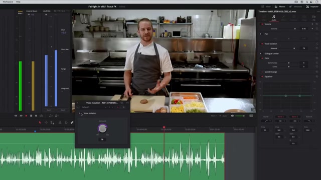The width and height of the screenshot is (321, 180).
Task: Click the amount value field below knob
Action: 102,139
